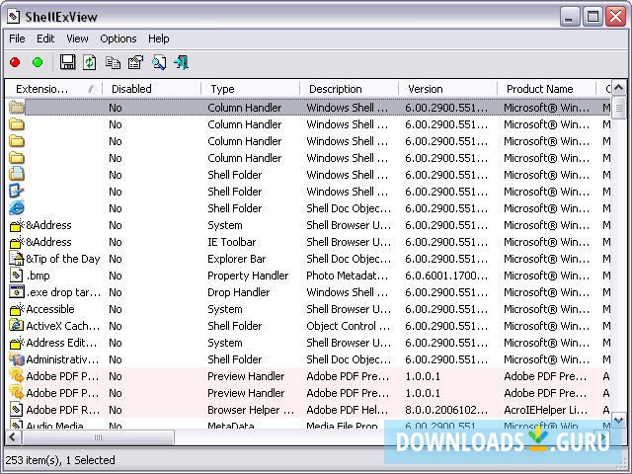Open the File menu
This screenshot has width=632, height=474.
point(17,39)
